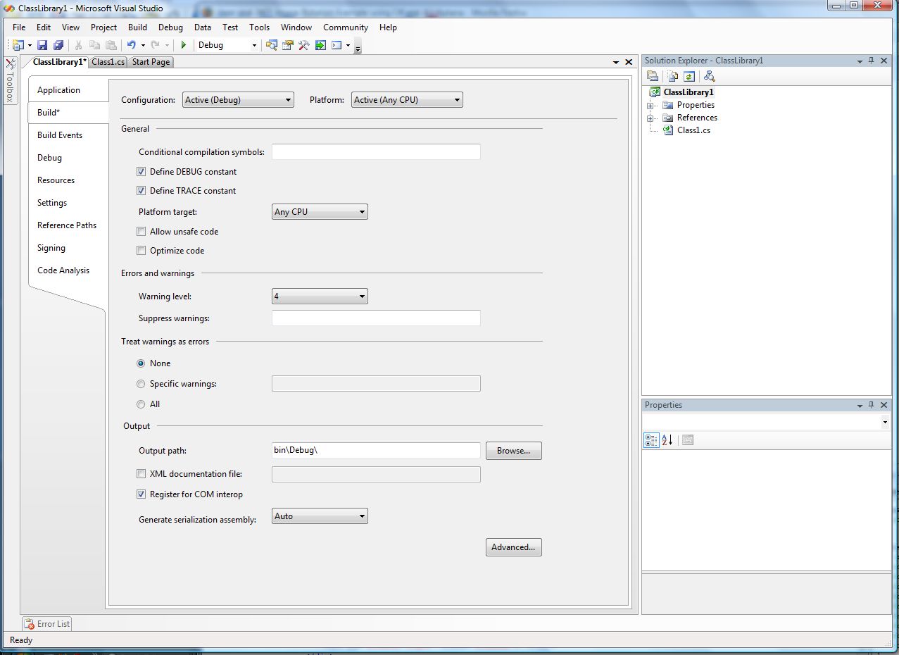Select the Signing property page tab
This screenshot has height=655, width=899.
tap(51, 248)
